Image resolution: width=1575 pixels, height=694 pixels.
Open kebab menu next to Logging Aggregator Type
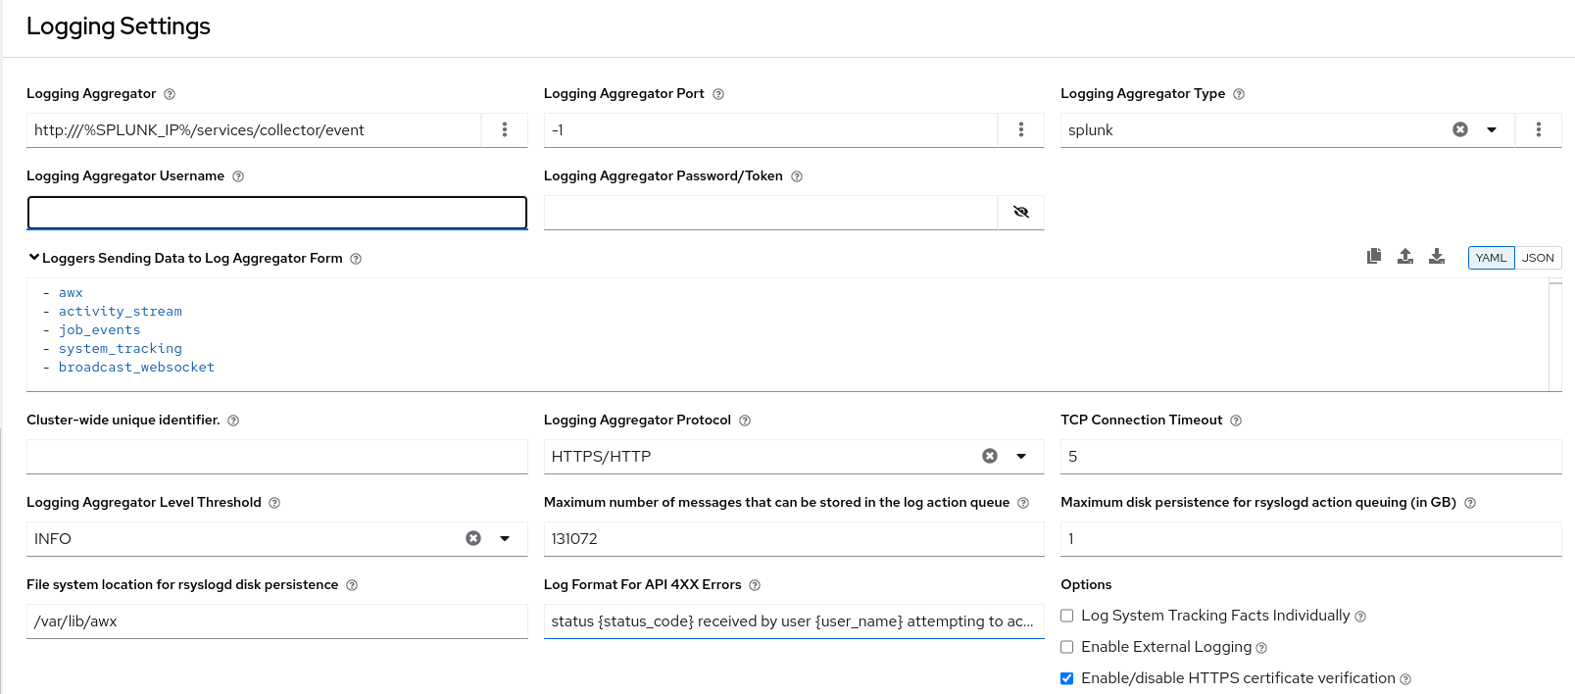[1538, 129]
